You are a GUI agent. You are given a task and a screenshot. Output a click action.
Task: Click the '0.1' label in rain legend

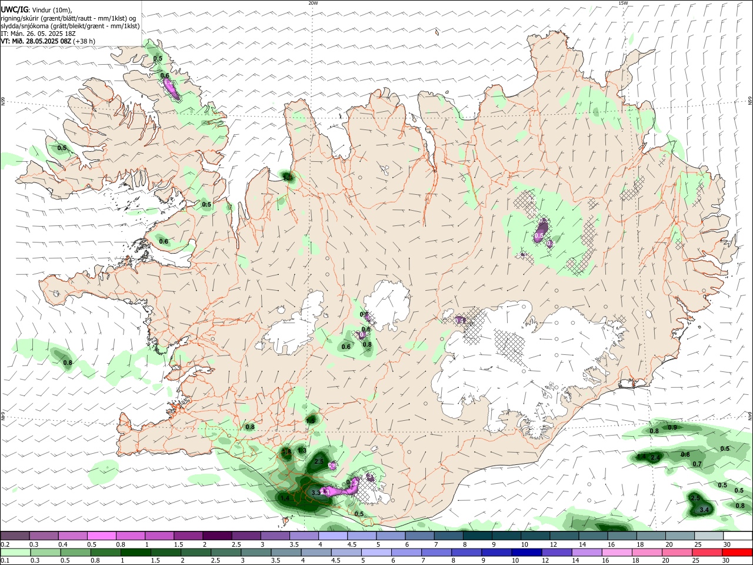tap(5, 561)
